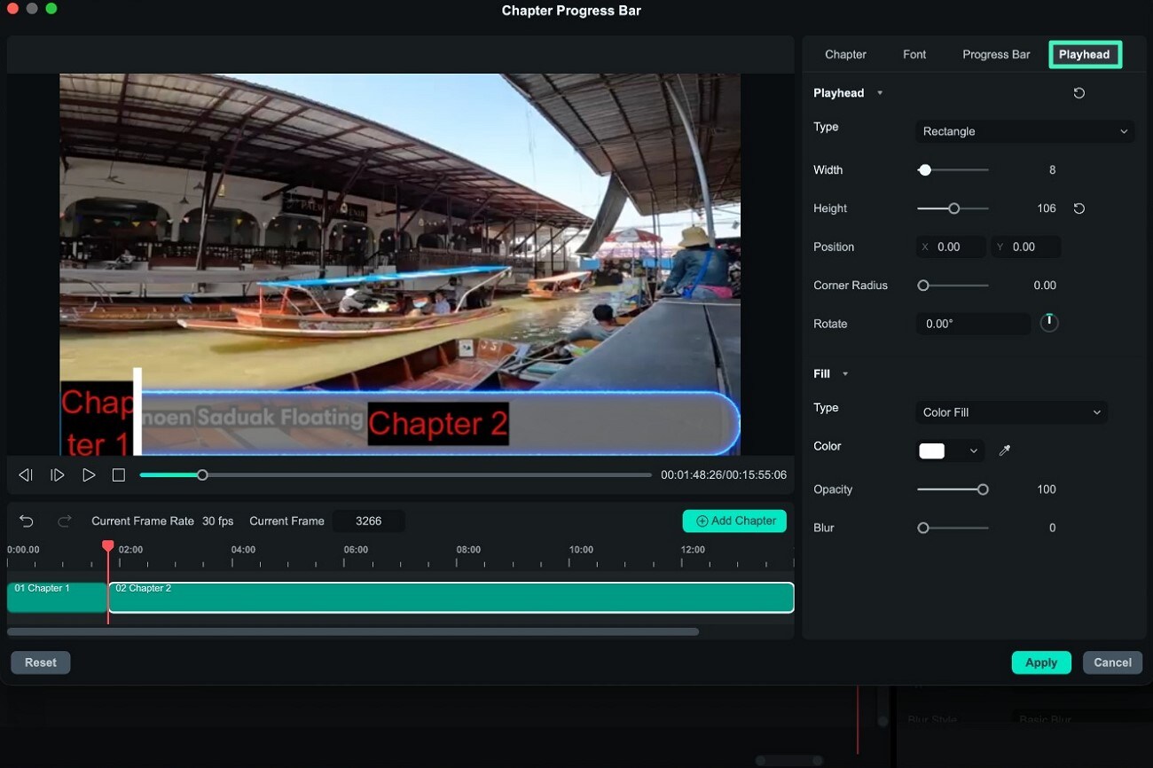Click the Current Frame number field
This screenshot has height=768, width=1153.
369,521
